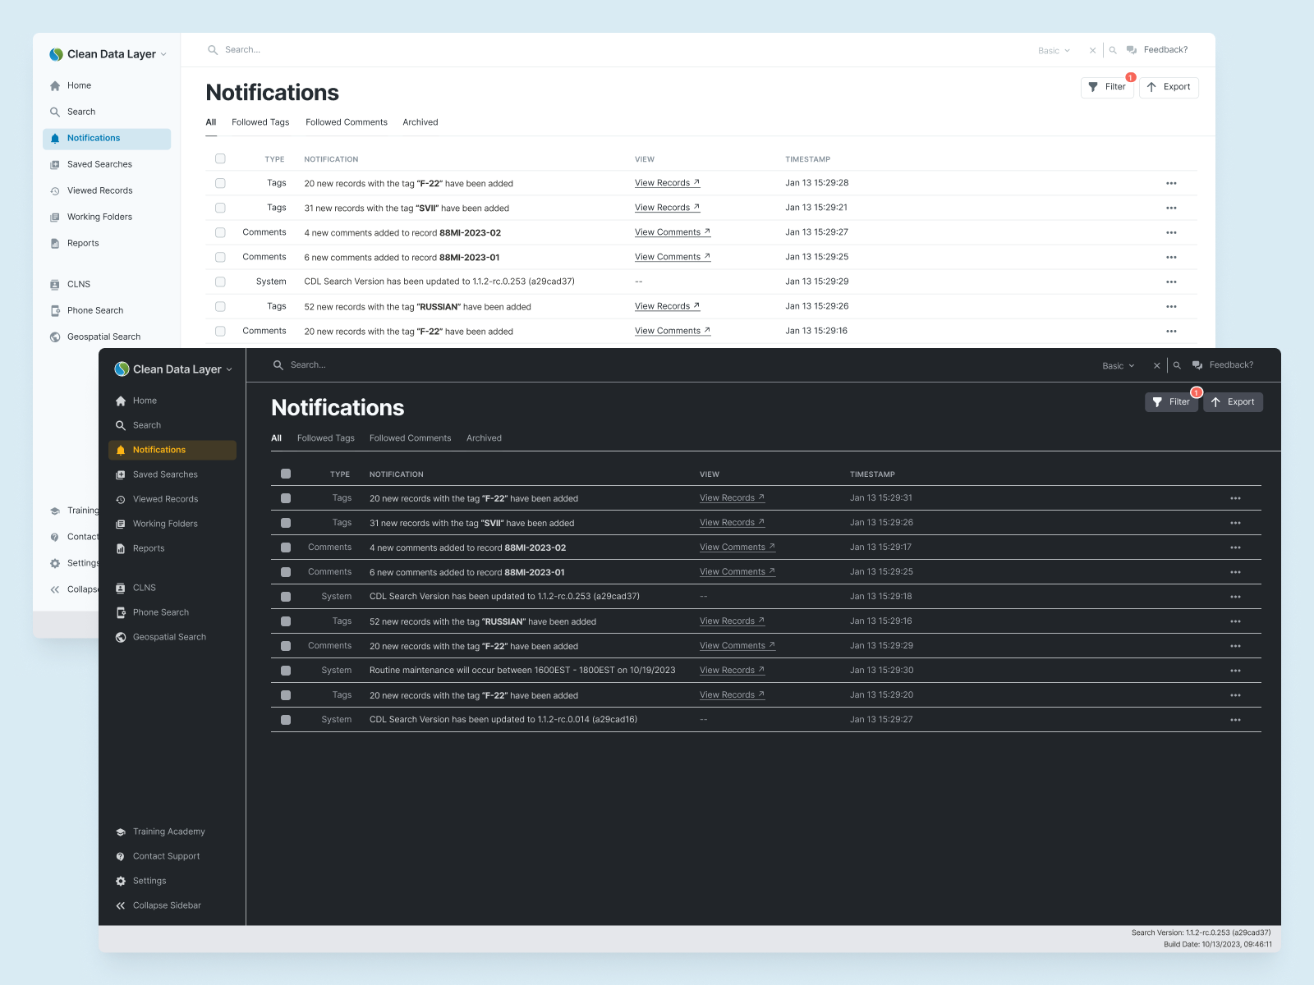1314x985 pixels.
Task: Toggle the select-all checkbox in the dark table header
Action: pos(286,474)
